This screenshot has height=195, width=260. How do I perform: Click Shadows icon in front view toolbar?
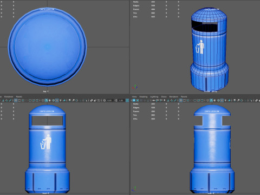(x=64, y=100)
